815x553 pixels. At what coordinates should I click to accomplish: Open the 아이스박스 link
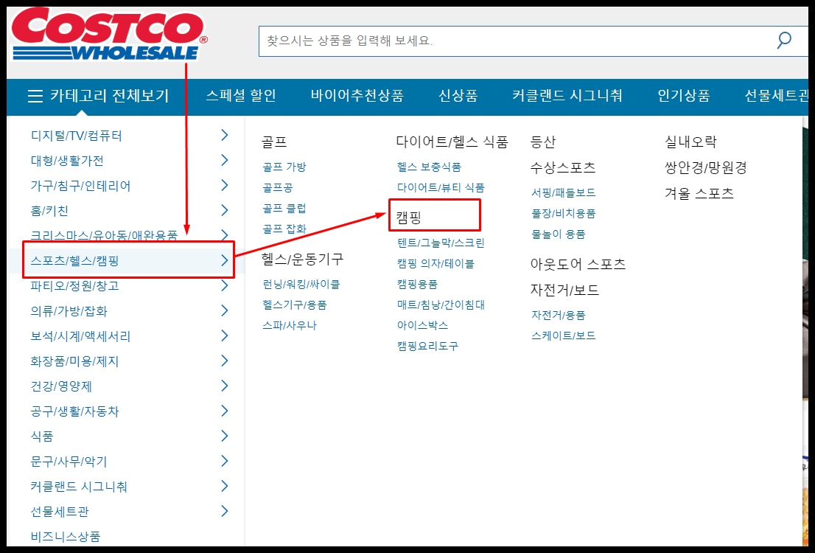422,326
